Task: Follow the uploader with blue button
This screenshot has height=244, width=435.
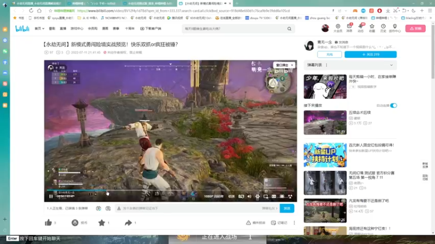Action: click(x=371, y=55)
